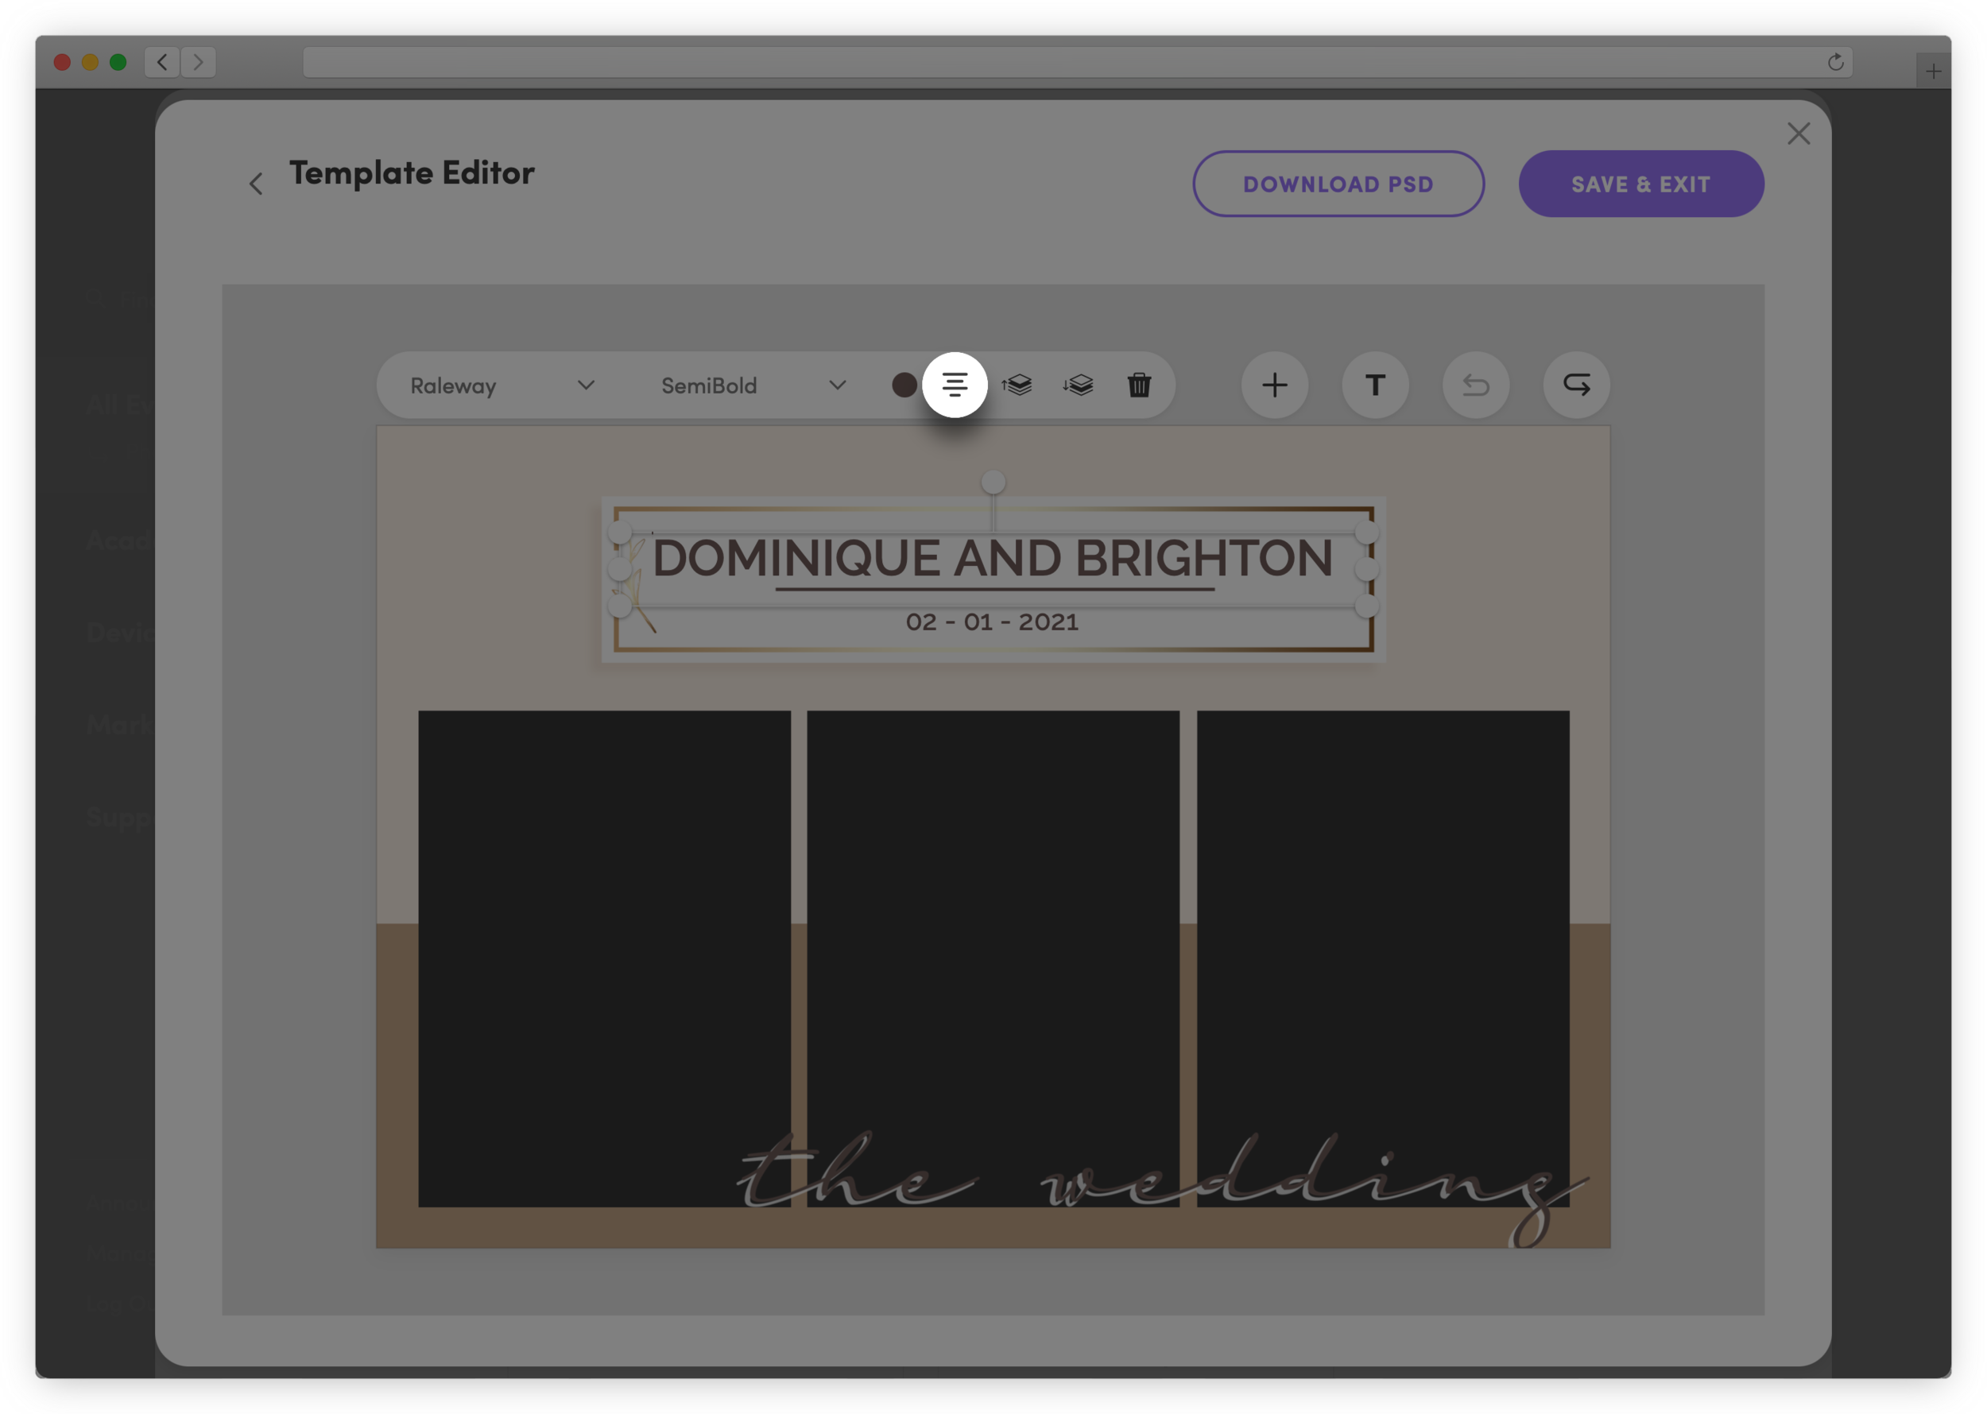
Task: Click the undo arrow icon
Action: (1475, 385)
